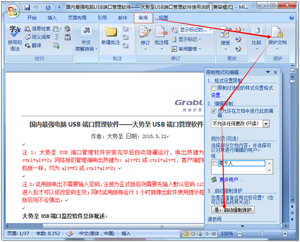Image resolution: width=300 pixels, height=242 pixels.
Task: Open 不允许任何更改(只读) editing dropdown
Action: pos(240,124)
